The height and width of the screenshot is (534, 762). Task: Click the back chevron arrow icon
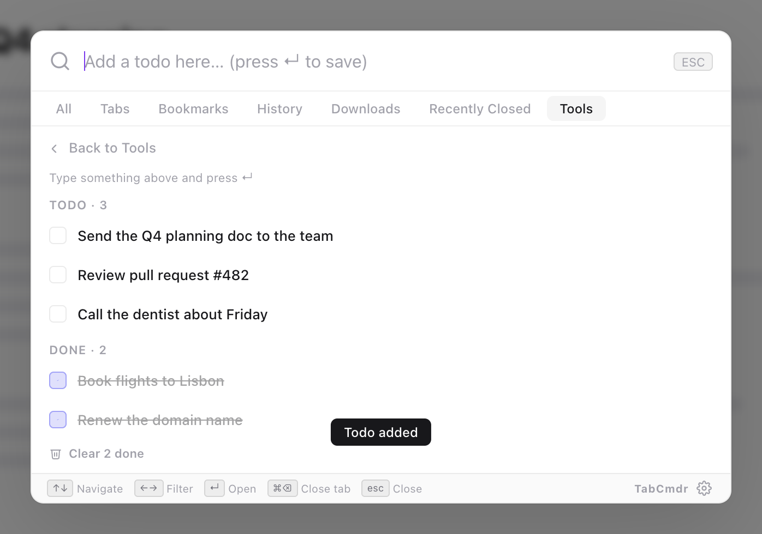coord(54,148)
